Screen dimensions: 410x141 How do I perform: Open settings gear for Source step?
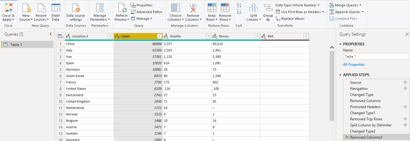(405, 83)
